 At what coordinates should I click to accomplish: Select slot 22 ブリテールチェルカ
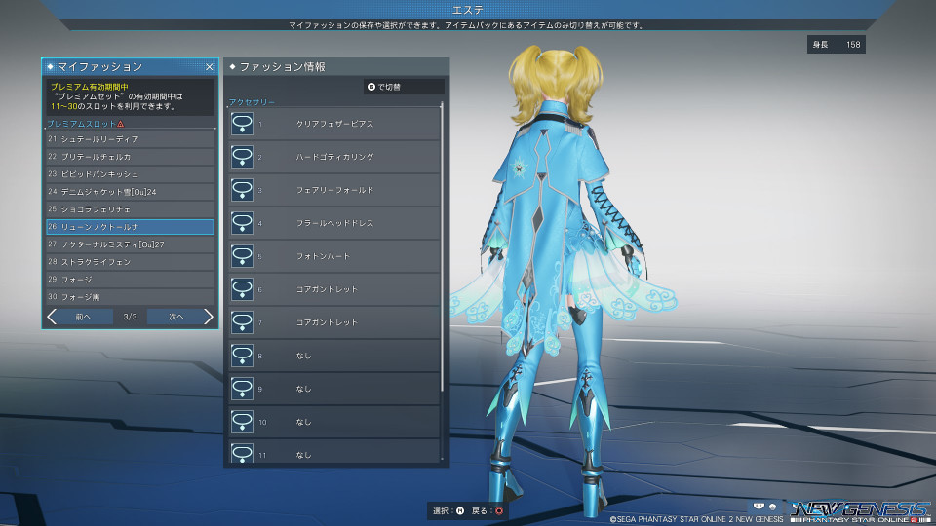(x=130, y=156)
